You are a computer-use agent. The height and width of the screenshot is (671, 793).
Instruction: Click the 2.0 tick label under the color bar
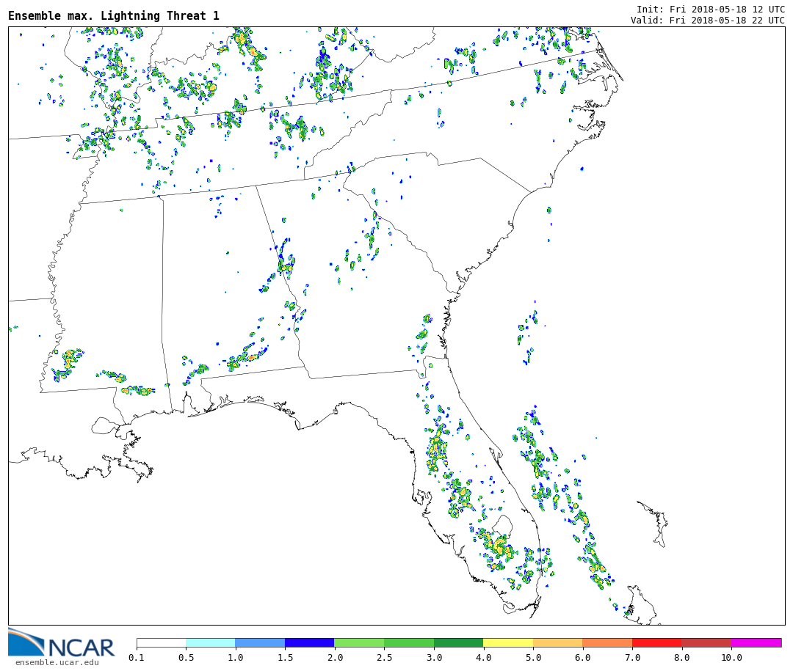pos(334,658)
